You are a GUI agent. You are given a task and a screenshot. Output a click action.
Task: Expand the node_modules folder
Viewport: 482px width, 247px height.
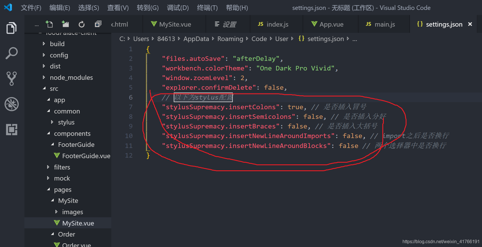point(44,77)
